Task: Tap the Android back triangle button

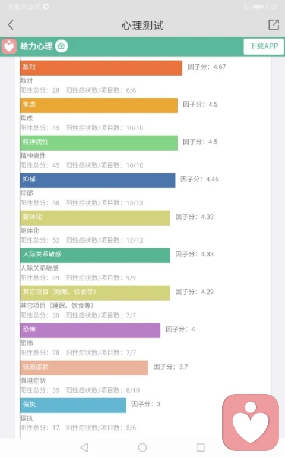Action: (x=84, y=447)
